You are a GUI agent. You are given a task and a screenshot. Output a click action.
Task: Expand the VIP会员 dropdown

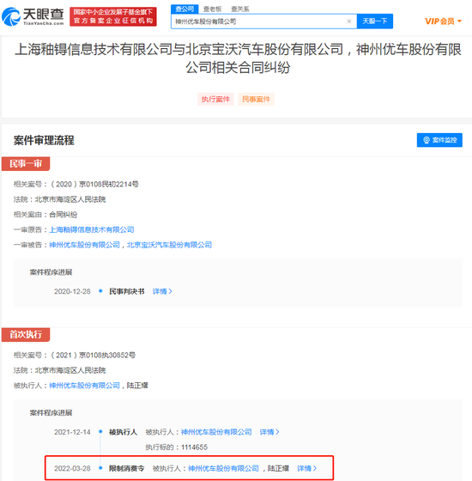pos(443,21)
